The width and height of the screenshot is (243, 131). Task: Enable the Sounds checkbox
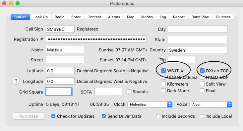[129, 92]
